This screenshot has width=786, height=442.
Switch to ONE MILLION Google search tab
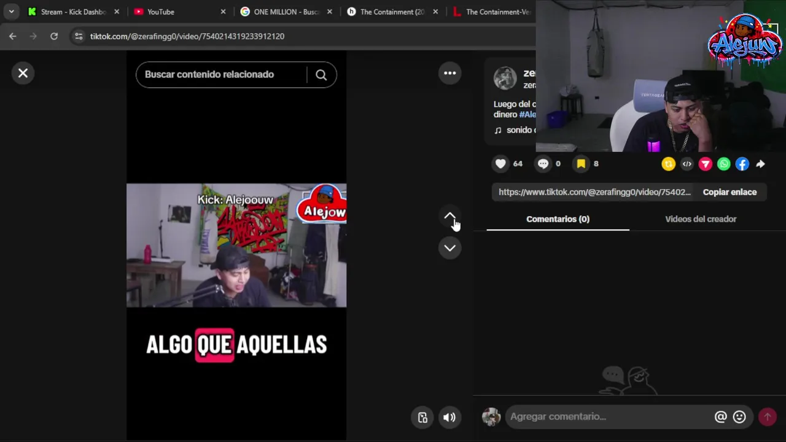[280, 12]
